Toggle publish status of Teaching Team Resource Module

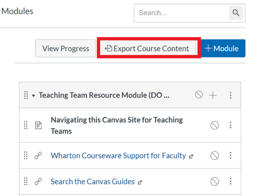(199, 95)
